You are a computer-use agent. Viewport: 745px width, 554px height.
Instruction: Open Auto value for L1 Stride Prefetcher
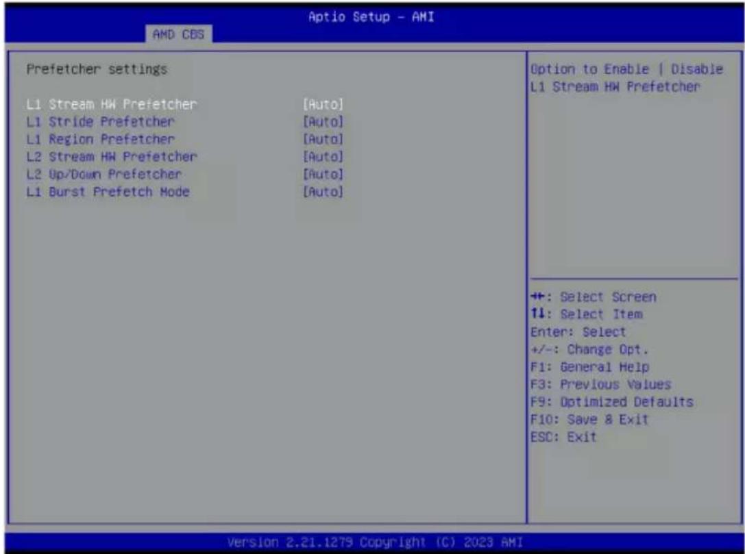pos(323,121)
